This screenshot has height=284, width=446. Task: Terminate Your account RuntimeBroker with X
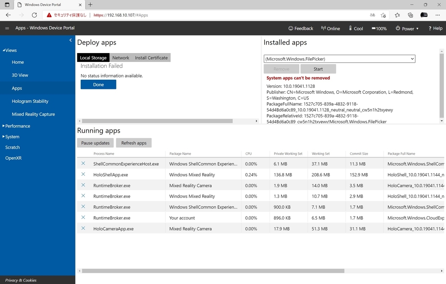click(x=83, y=217)
